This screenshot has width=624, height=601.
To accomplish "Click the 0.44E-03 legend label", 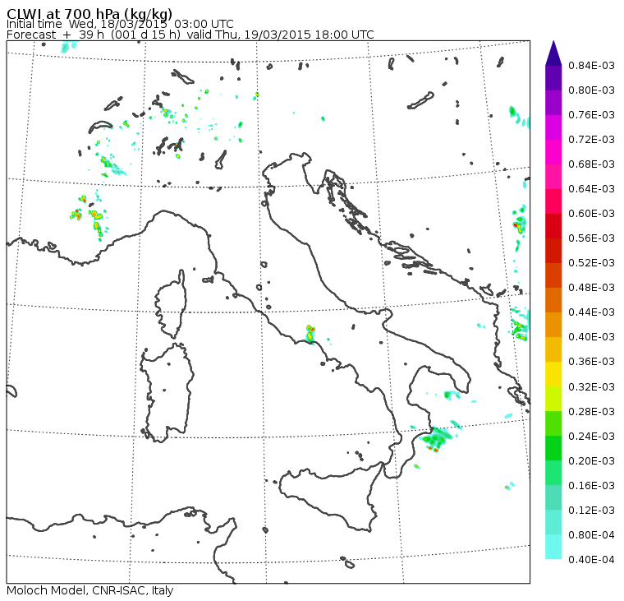I will point(591,312).
